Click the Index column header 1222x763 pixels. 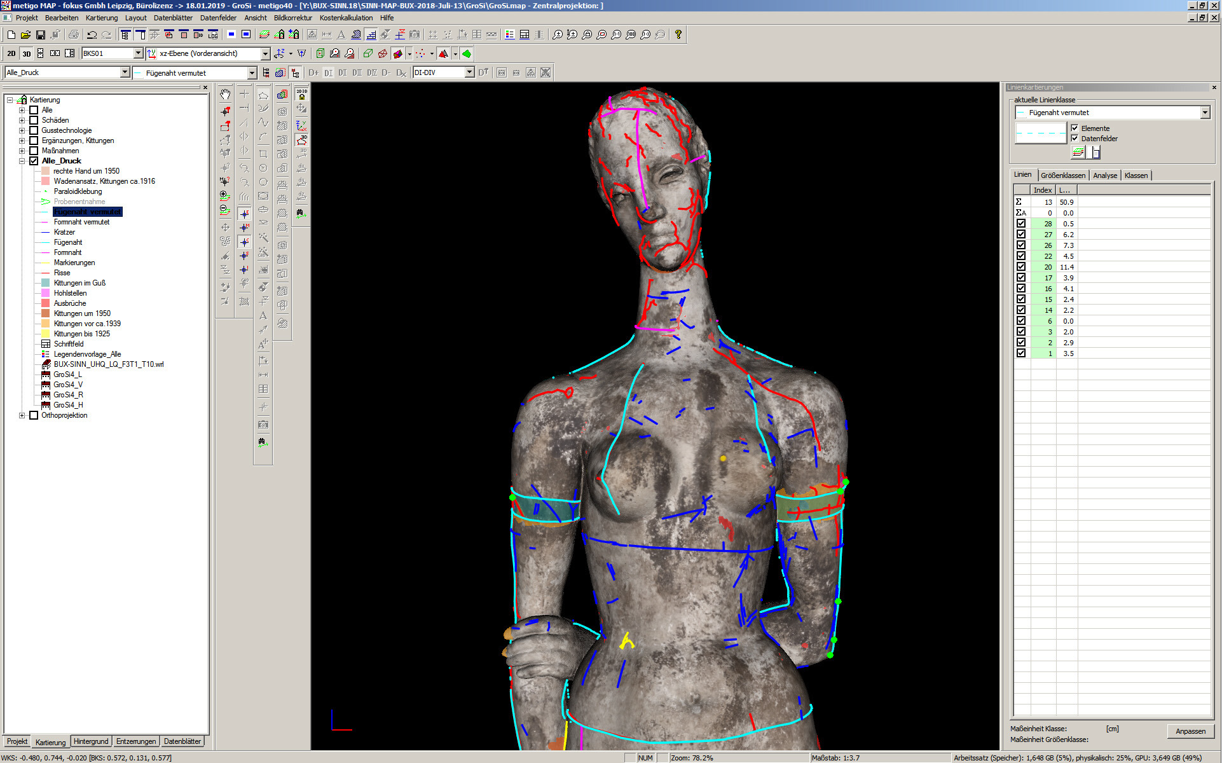1043,190
